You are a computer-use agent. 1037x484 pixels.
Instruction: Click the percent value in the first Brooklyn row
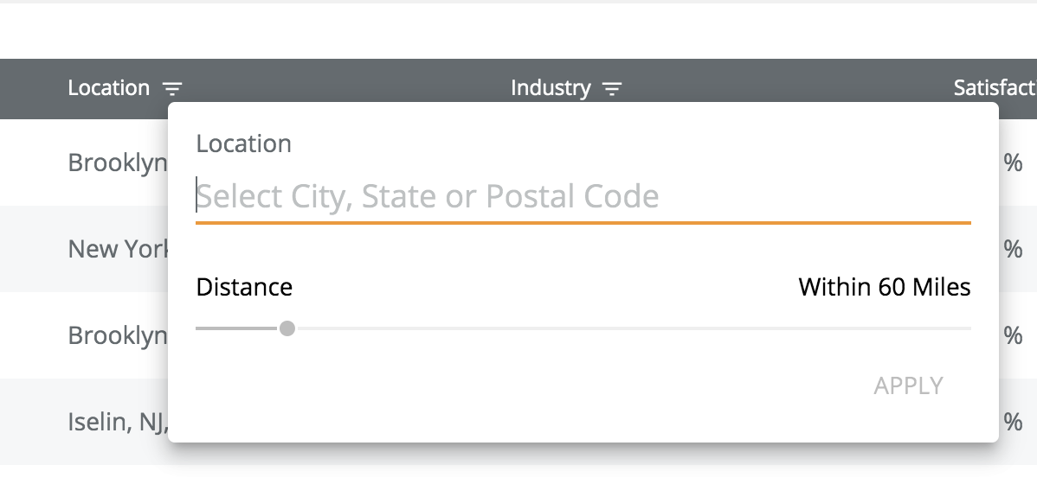(x=1013, y=162)
